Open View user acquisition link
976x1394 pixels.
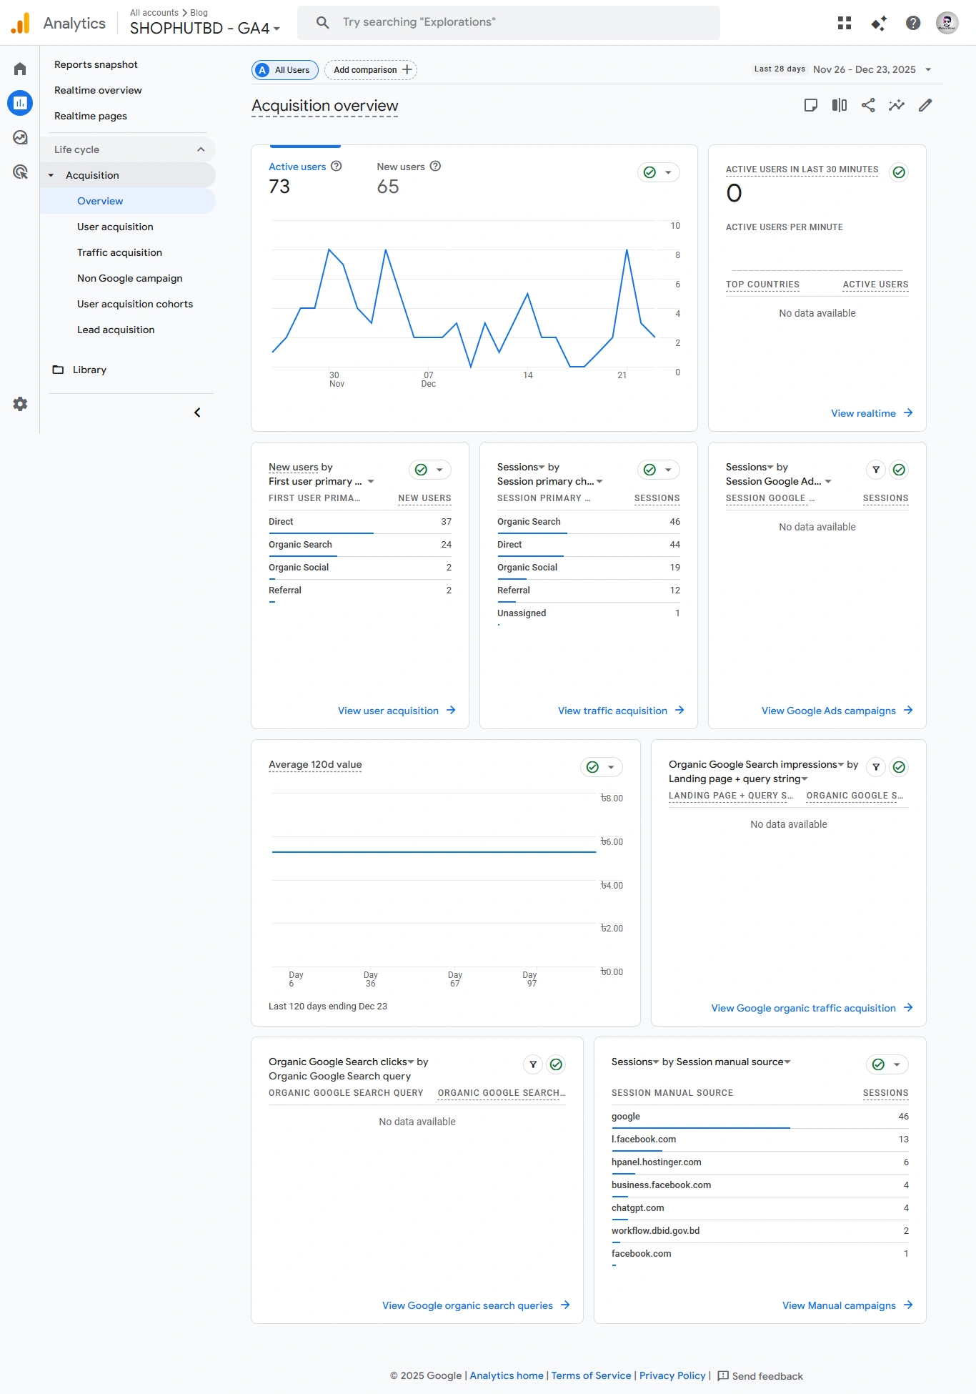397,711
